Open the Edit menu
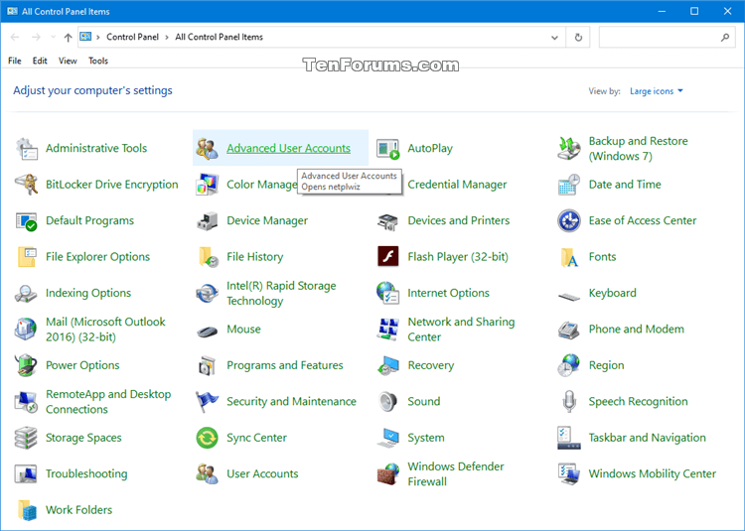The height and width of the screenshot is (531, 745). pos(40,61)
